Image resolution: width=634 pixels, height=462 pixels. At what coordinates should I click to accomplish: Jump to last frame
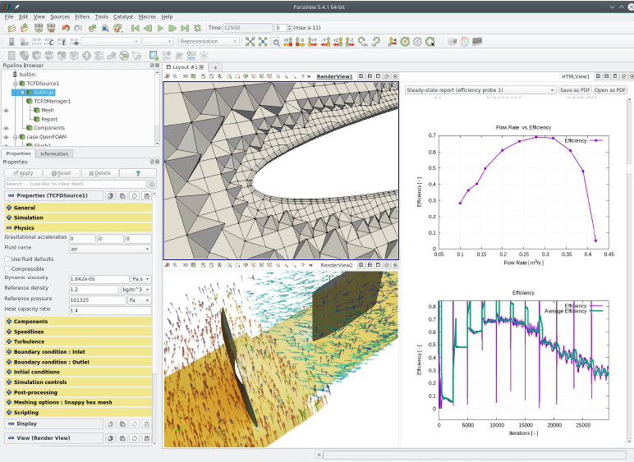click(185, 28)
